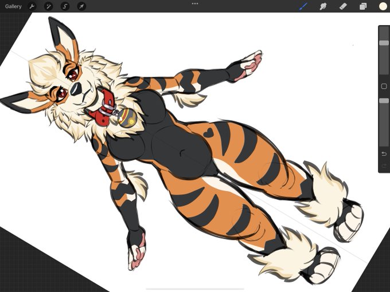Tap the three-dot multitasking menu
Image resolution: width=390 pixels, height=292 pixels.
coord(195,3)
